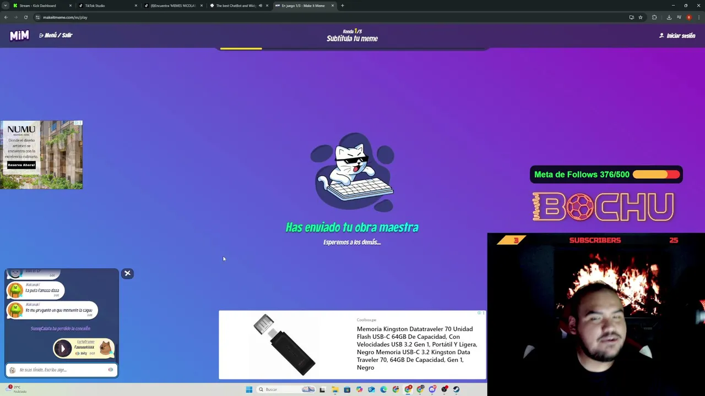
Task: Reload the page
Action: pyautogui.click(x=26, y=17)
